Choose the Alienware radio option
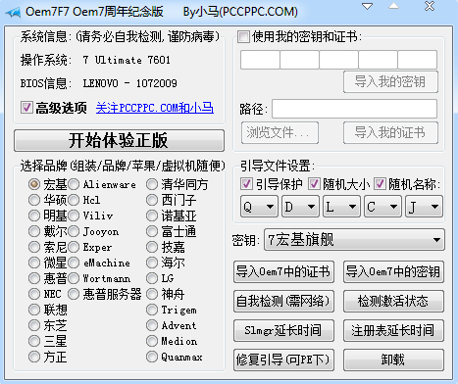458x384 pixels. 74,184
